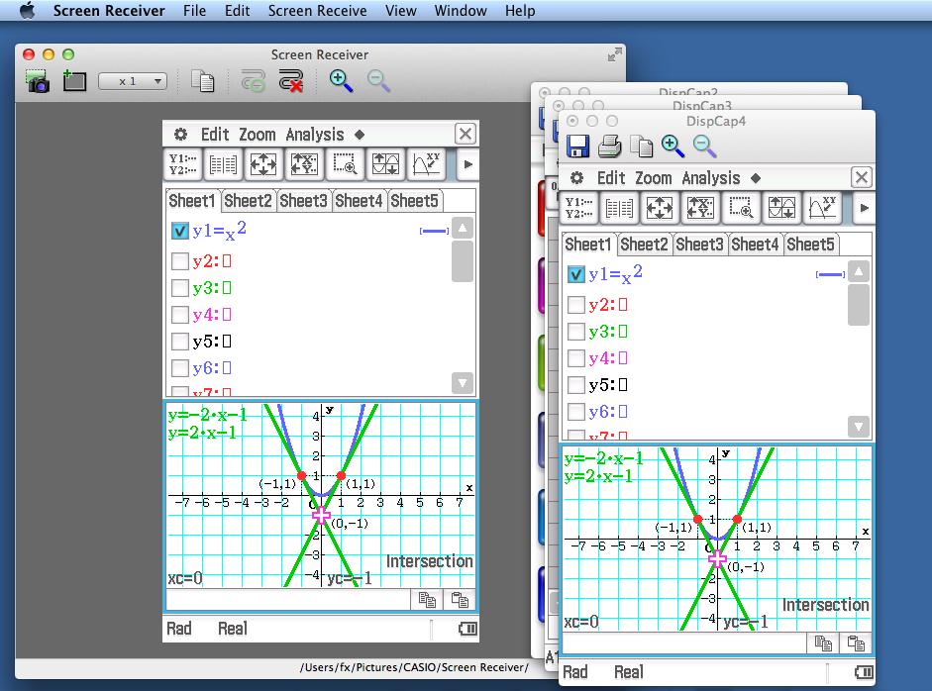Click the function list up arrow in DispCap4
This screenshot has width=932, height=691.
coord(859,271)
